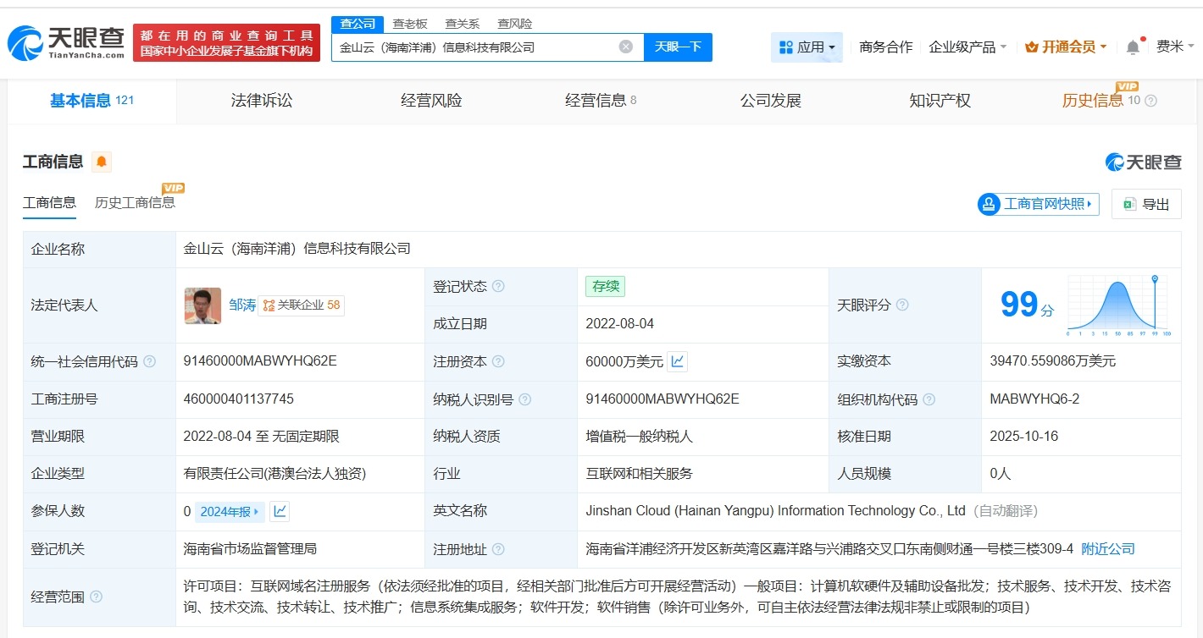
Task: Open the 应用 dropdown
Action: pyautogui.click(x=807, y=47)
